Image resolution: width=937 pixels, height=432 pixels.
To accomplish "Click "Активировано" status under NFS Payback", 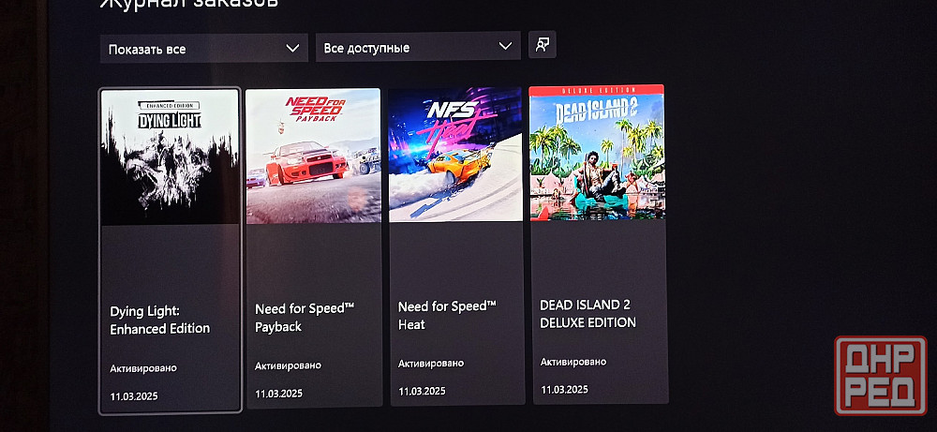I will 288,365.
